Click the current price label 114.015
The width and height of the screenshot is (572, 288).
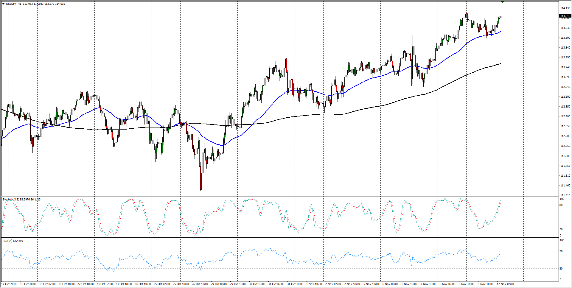click(x=565, y=16)
